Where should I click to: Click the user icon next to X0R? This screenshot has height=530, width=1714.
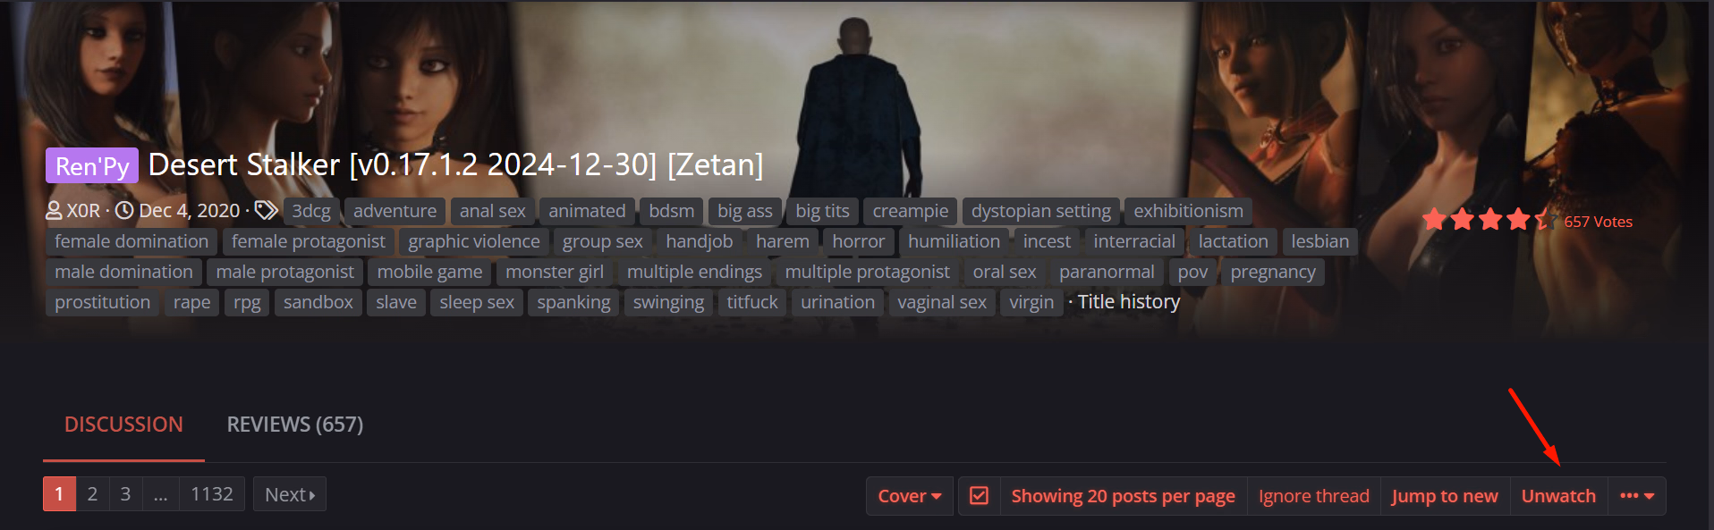point(54,211)
